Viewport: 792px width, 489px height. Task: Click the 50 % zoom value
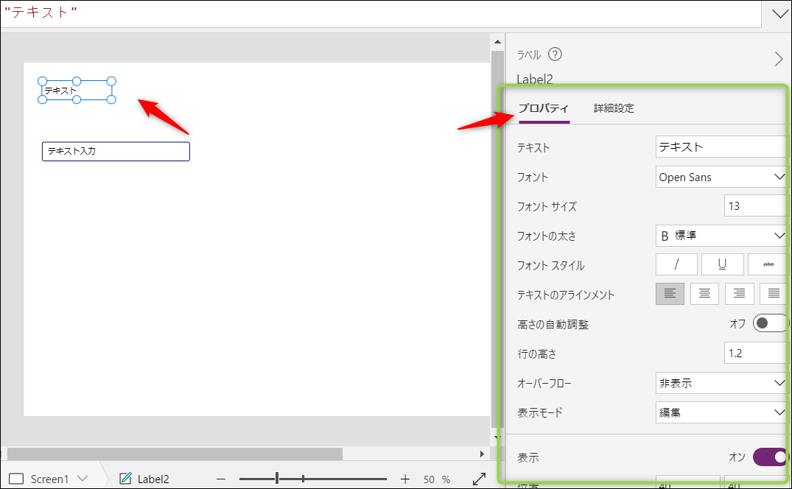(x=437, y=479)
